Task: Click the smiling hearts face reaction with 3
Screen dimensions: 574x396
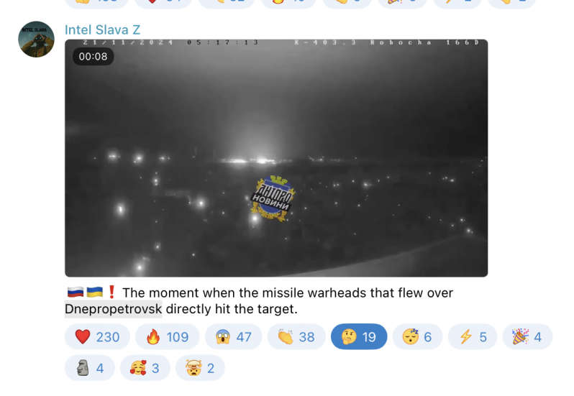Action: [x=145, y=368]
